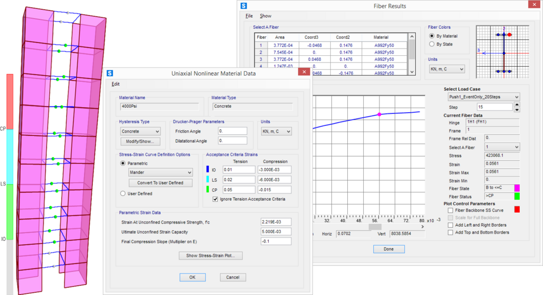Screen dimensions: 543x295
Task: Click the red Fiber Backbone color swatch
Action: tap(516, 210)
